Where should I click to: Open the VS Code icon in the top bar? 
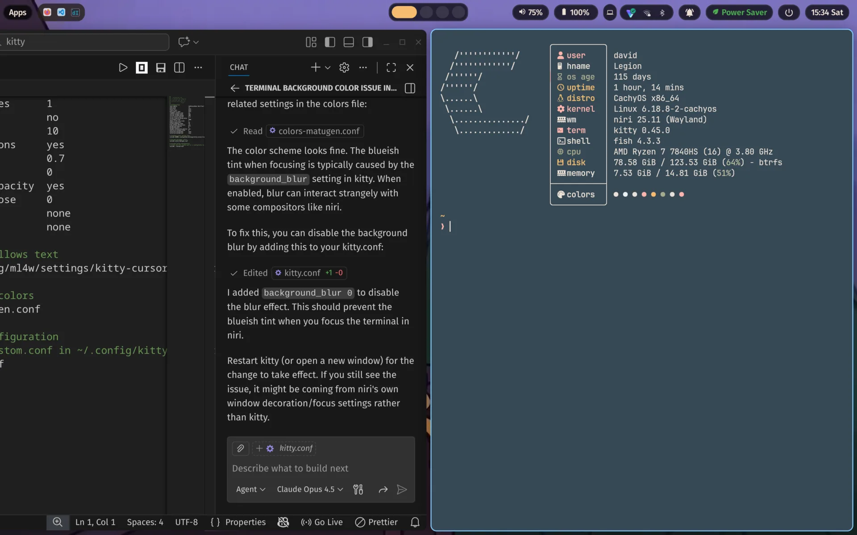61,12
